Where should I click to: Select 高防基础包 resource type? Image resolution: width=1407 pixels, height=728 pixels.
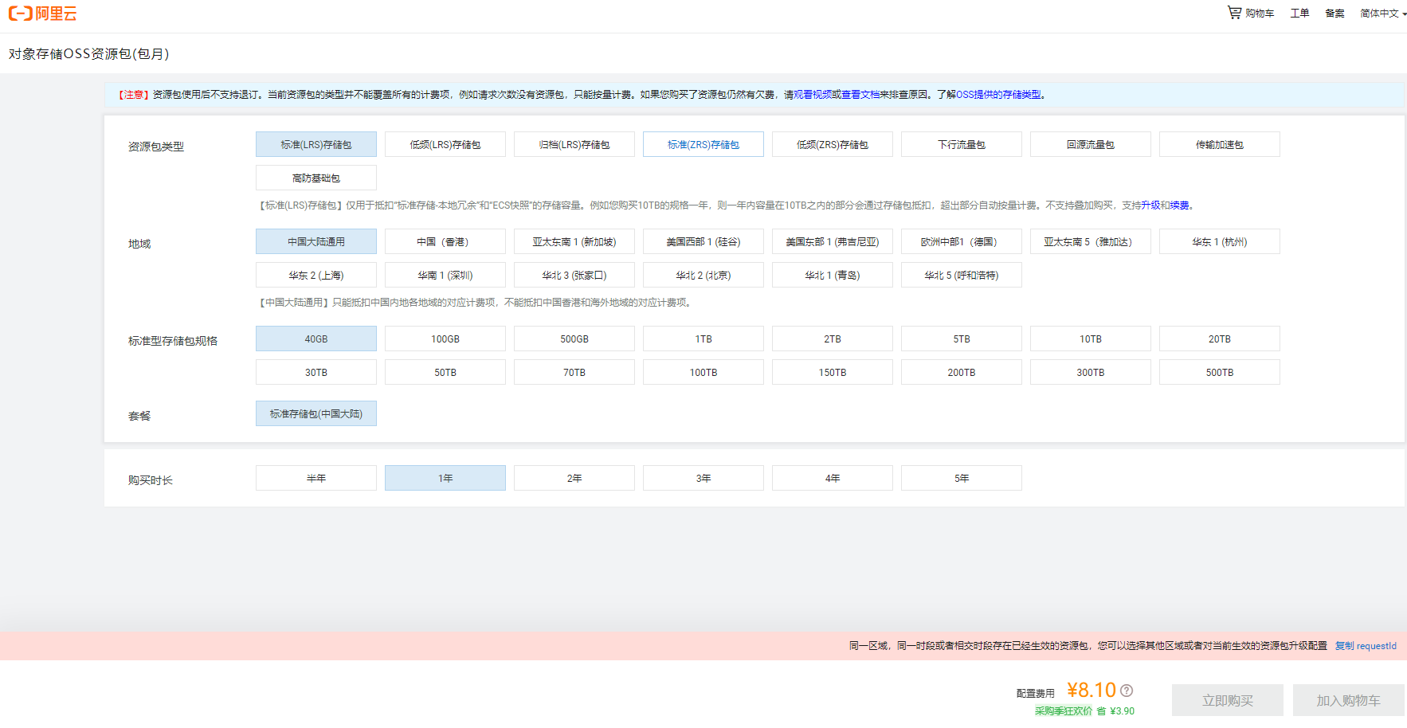coord(316,178)
